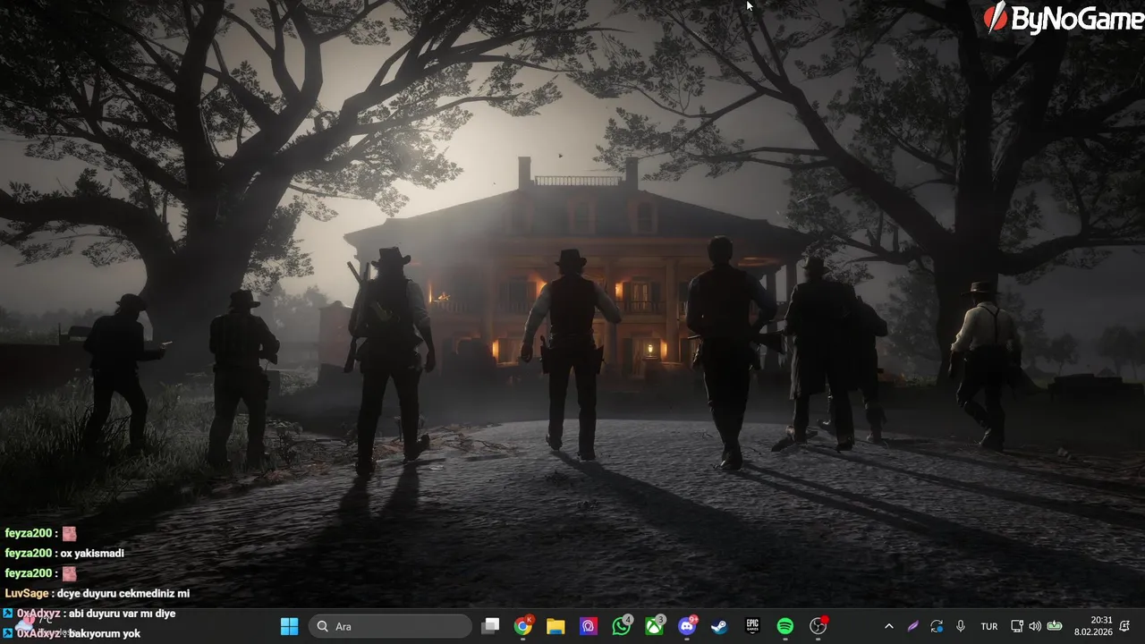Click the username LuvSage in chat
1145x644 pixels.
(x=26, y=593)
